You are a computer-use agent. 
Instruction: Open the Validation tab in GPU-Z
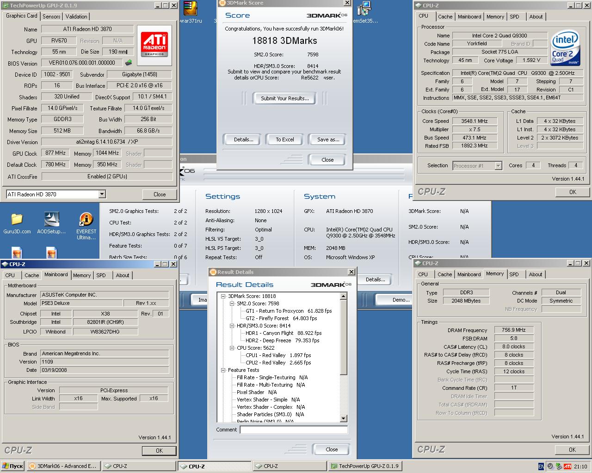76,16
